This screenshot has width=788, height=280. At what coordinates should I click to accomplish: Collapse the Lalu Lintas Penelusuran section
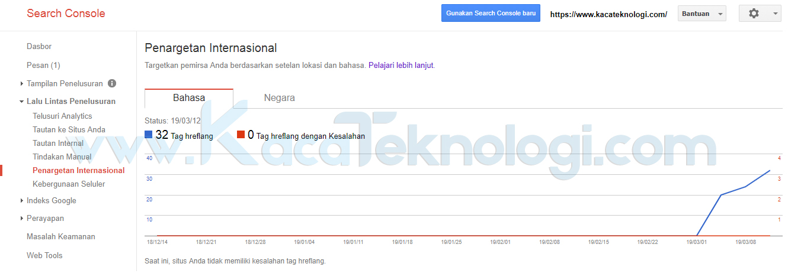click(22, 102)
